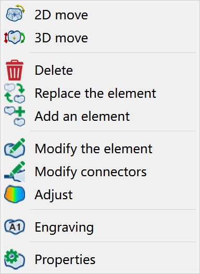The image size is (200, 274).
Task: Click the Add an element plus icon
Action: tap(15, 116)
